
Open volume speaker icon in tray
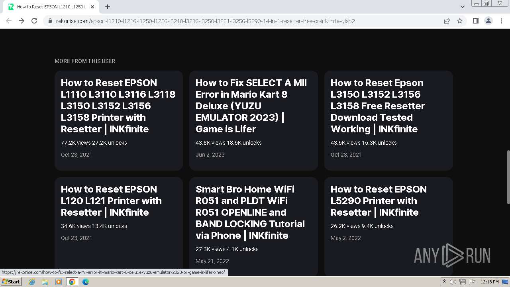tap(453, 282)
